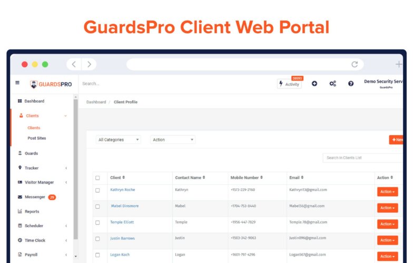Open Action dropdown for Temple Elliott
Viewport: 413px width, 263px height.
pyautogui.click(x=388, y=224)
